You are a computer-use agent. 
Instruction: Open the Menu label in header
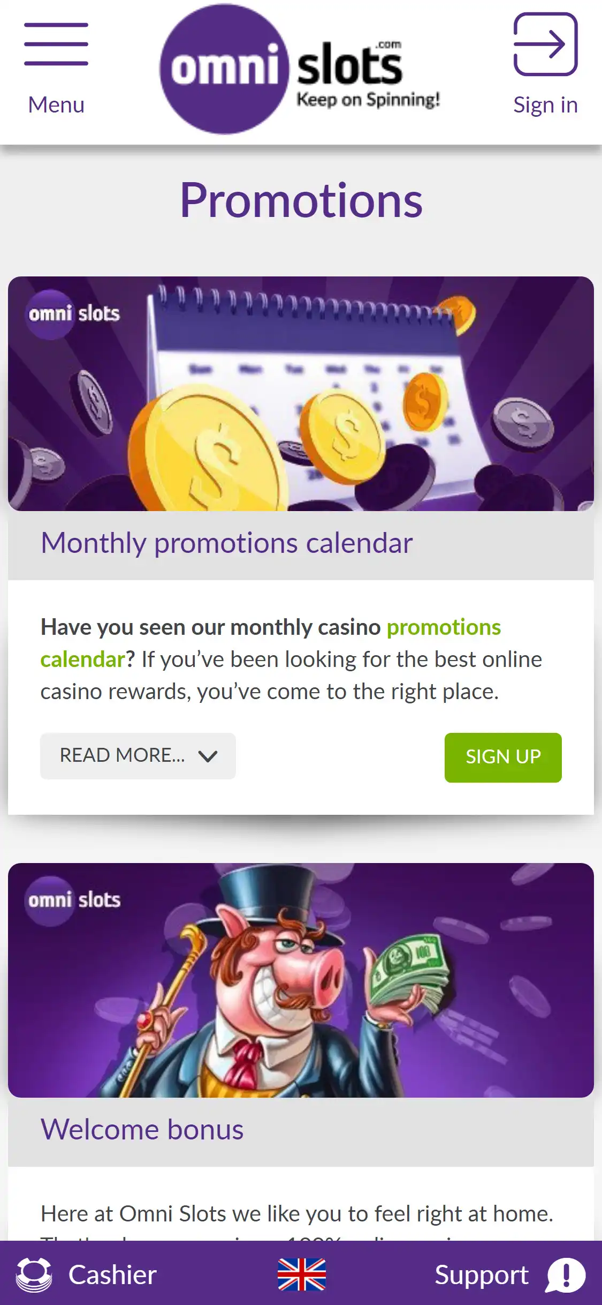(x=56, y=105)
